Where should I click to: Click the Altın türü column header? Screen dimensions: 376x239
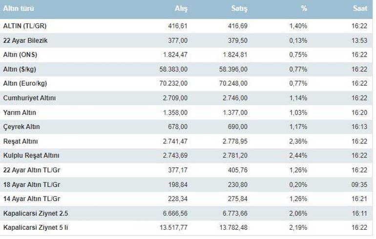tap(19, 9)
